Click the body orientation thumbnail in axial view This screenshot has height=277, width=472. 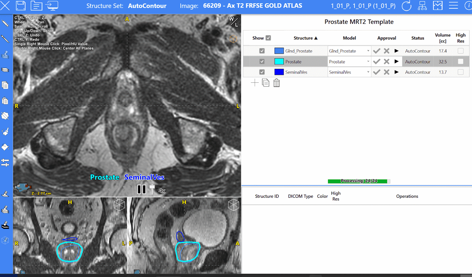[23, 188]
